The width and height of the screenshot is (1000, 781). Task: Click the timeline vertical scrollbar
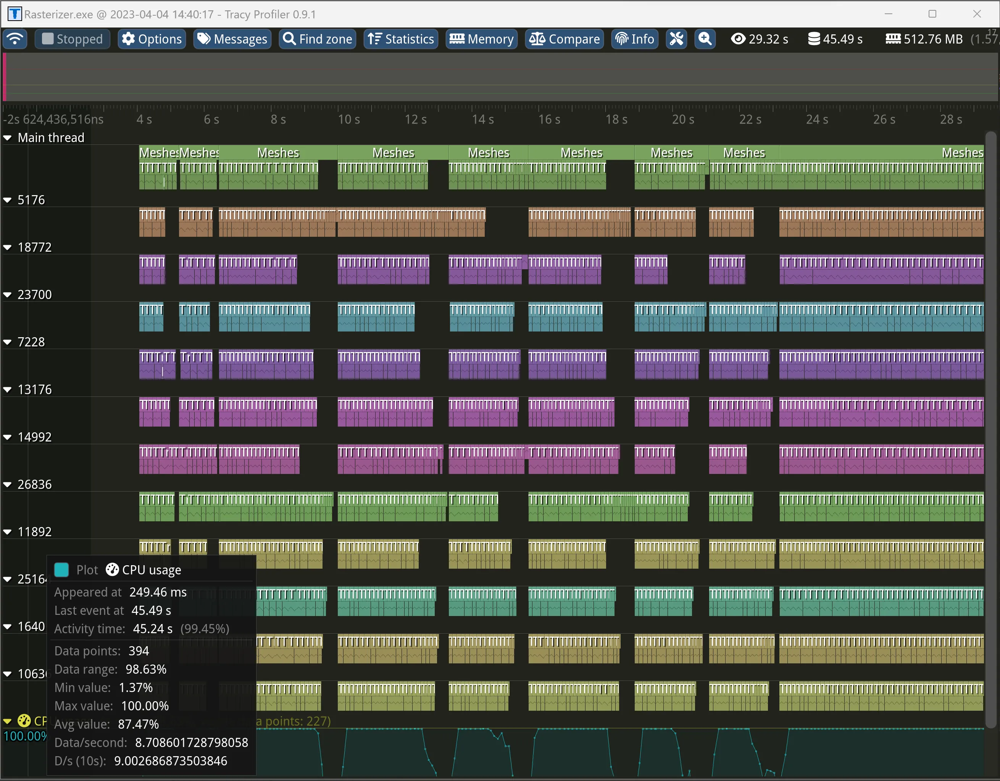(x=991, y=430)
